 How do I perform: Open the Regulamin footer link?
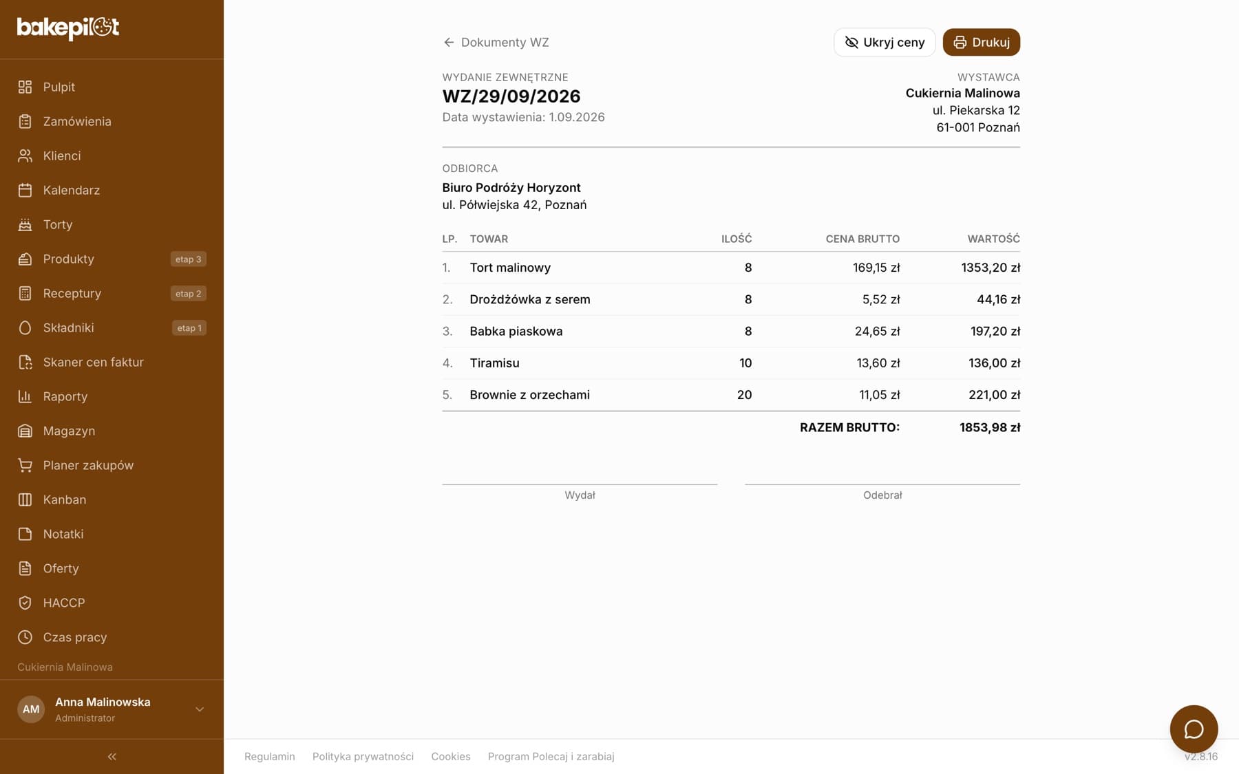[x=270, y=756]
